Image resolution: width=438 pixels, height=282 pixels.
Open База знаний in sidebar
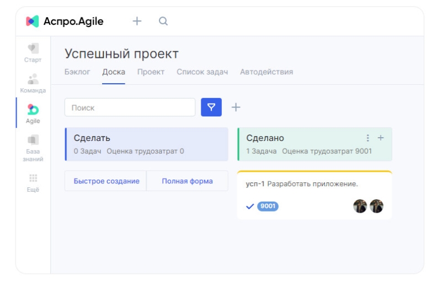(x=33, y=148)
